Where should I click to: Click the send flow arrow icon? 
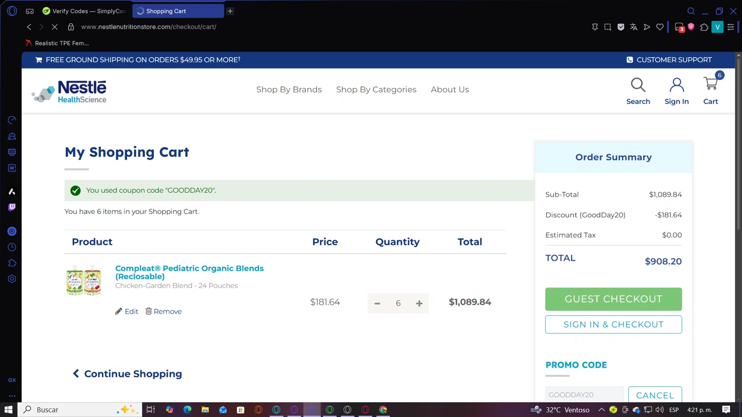click(647, 27)
